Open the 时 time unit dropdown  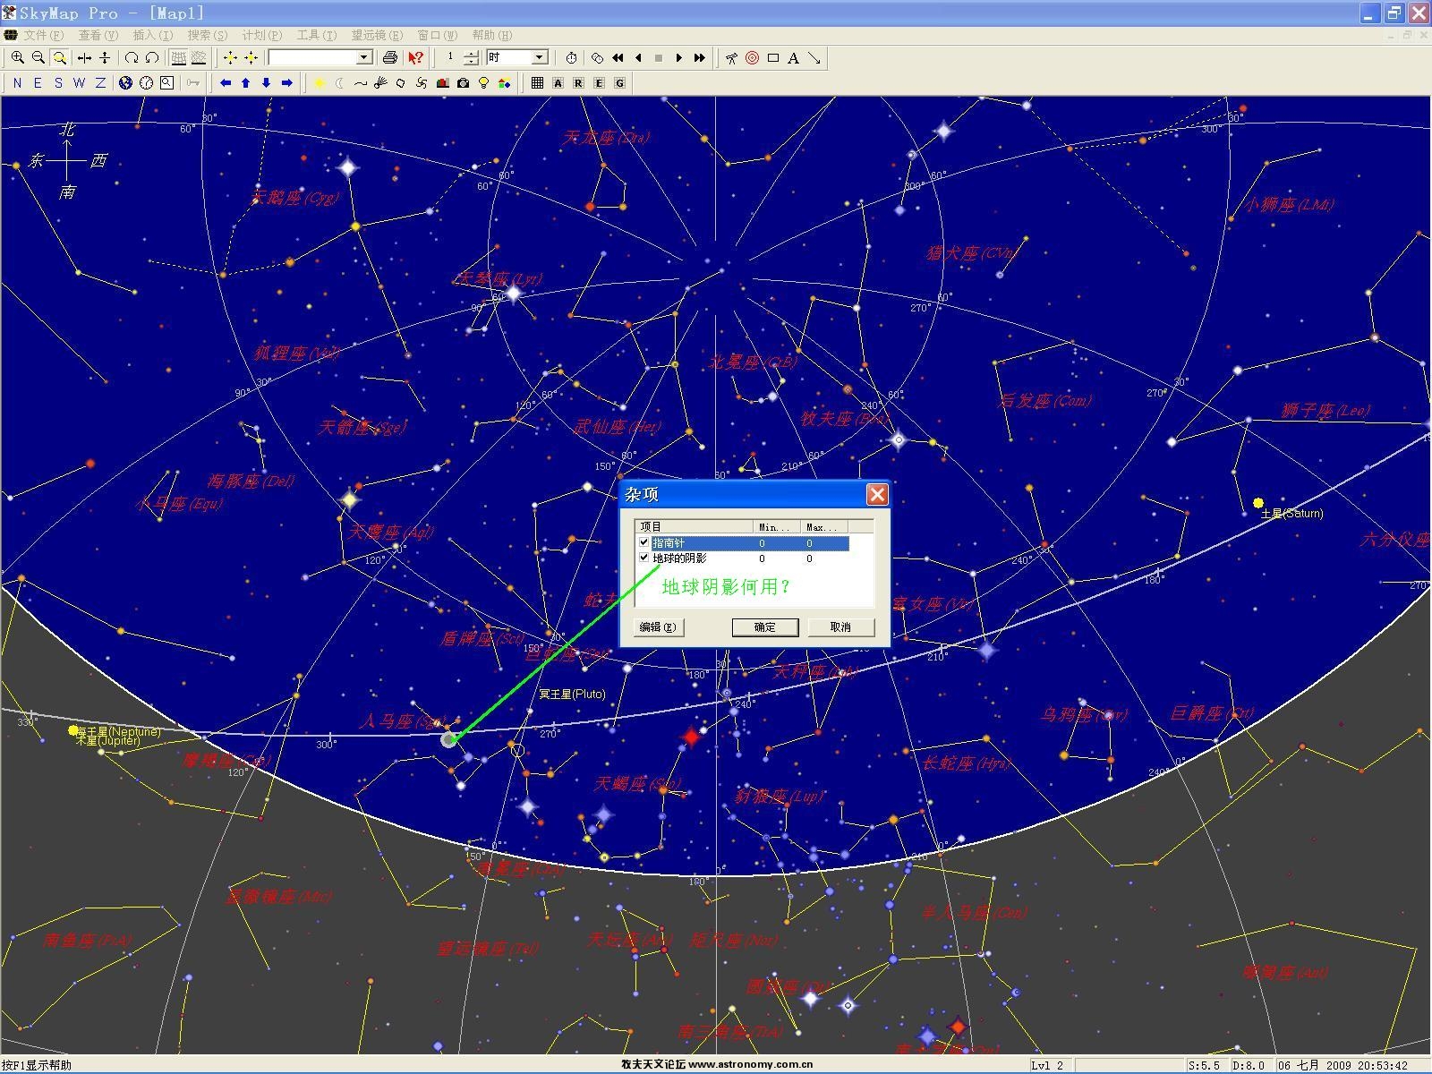[540, 57]
